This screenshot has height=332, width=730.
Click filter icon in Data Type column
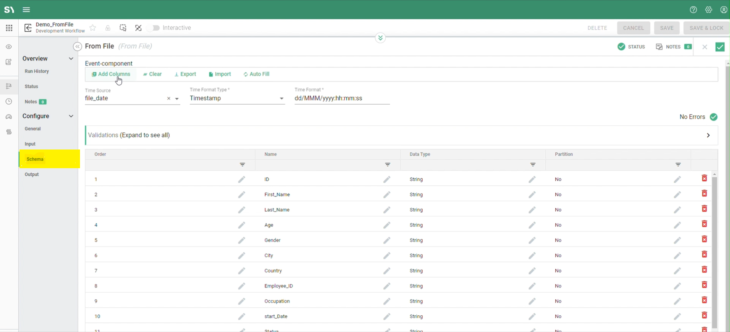point(533,165)
